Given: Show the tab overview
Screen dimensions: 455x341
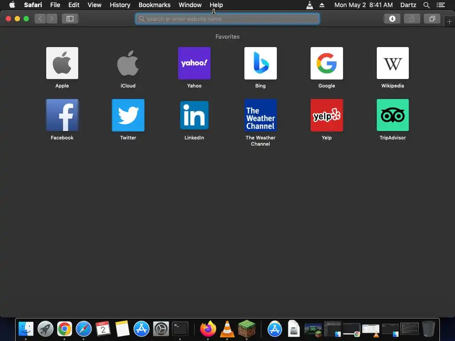Looking at the screenshot, I should point(432,19).
